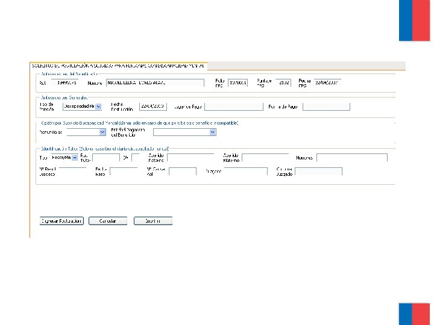Click the Cancelar button
Screen dimensions: 434x325
[x=108, y=221]
